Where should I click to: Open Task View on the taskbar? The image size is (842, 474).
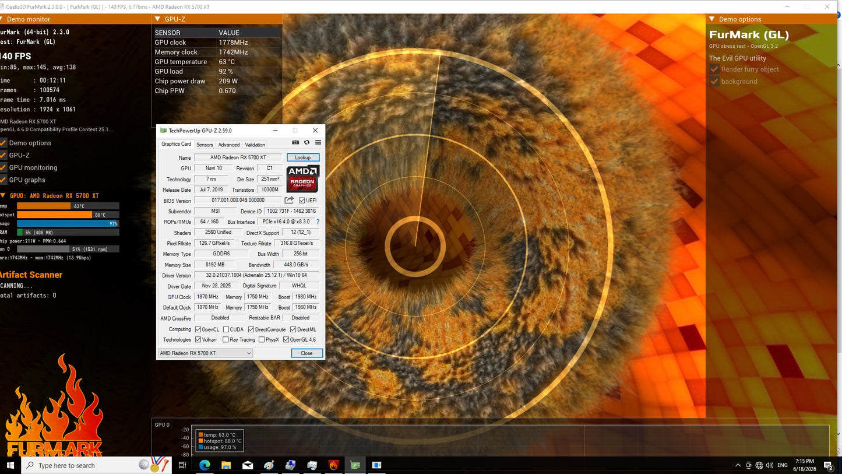182,465
